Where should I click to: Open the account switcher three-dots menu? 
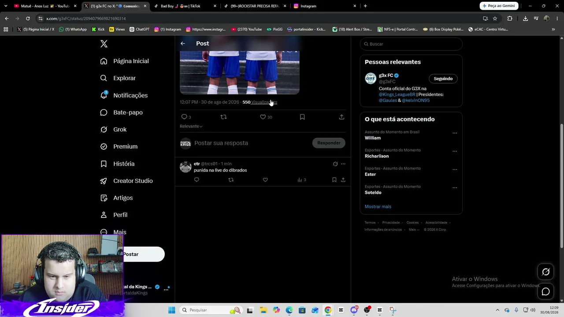click(x=166, y=289)
